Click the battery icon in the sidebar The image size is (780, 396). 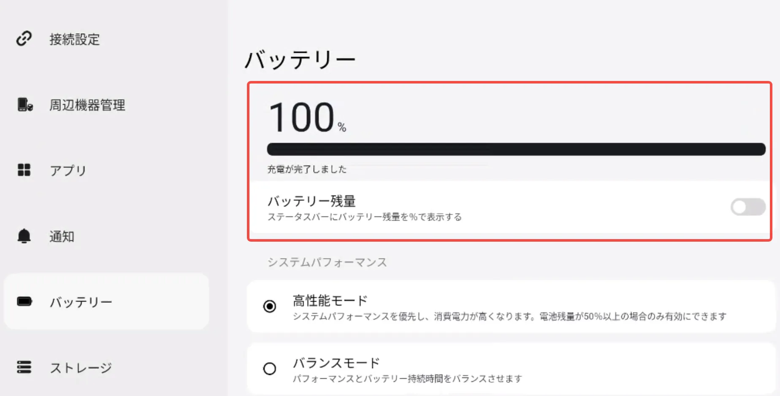[x=24, y=302]
